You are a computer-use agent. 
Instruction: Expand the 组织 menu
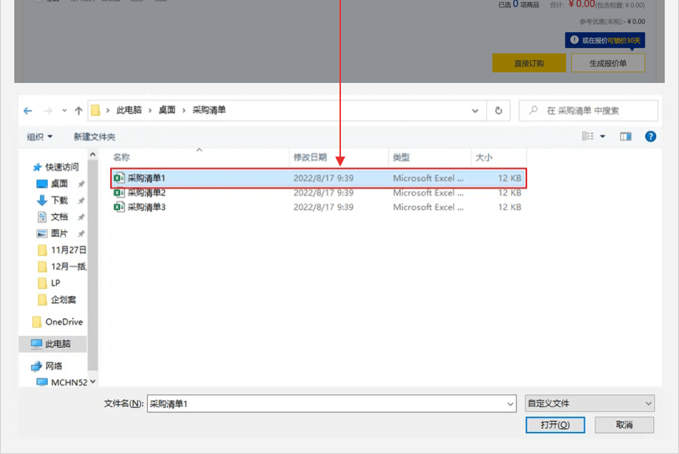point(40,137)
